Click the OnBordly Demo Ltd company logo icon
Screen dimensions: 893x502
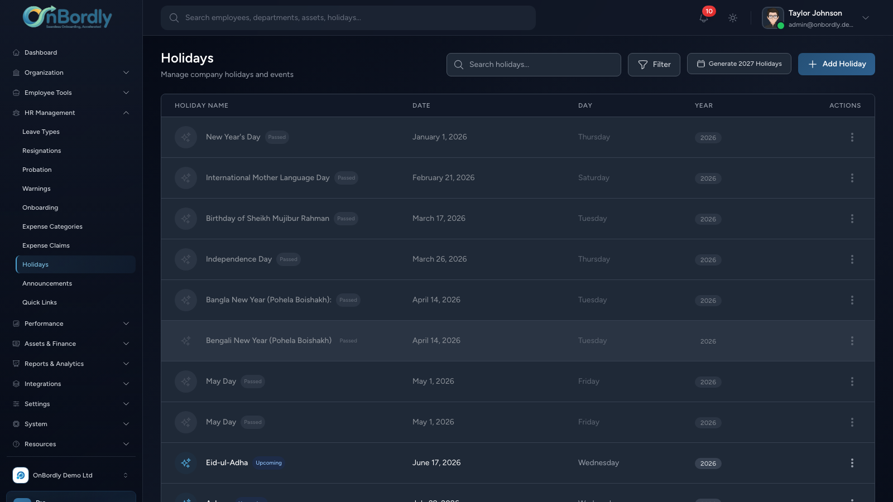pyautogui.click(x=21, y=475)
